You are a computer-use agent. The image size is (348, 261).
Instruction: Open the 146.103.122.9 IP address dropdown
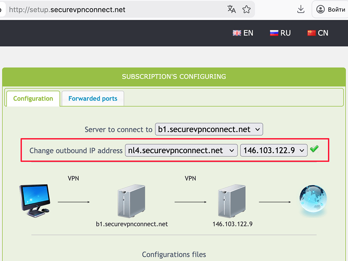coord(274,150)
